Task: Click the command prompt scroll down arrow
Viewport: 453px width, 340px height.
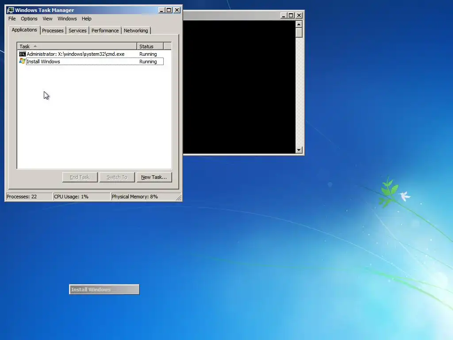Action: pos(299,150)
